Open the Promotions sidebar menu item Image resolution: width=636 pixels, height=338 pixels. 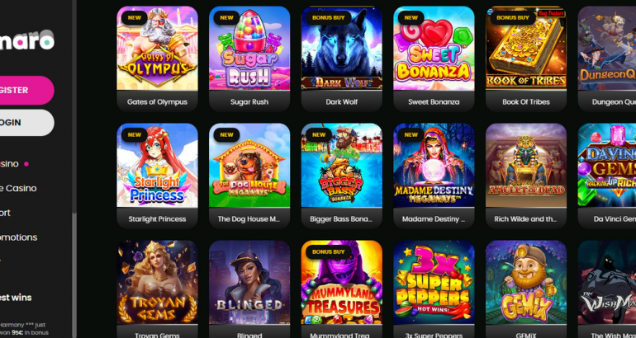point(18,237)
